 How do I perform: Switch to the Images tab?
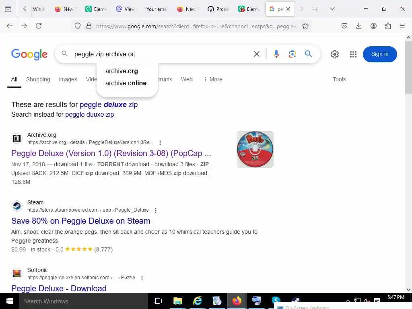(68, 79)
